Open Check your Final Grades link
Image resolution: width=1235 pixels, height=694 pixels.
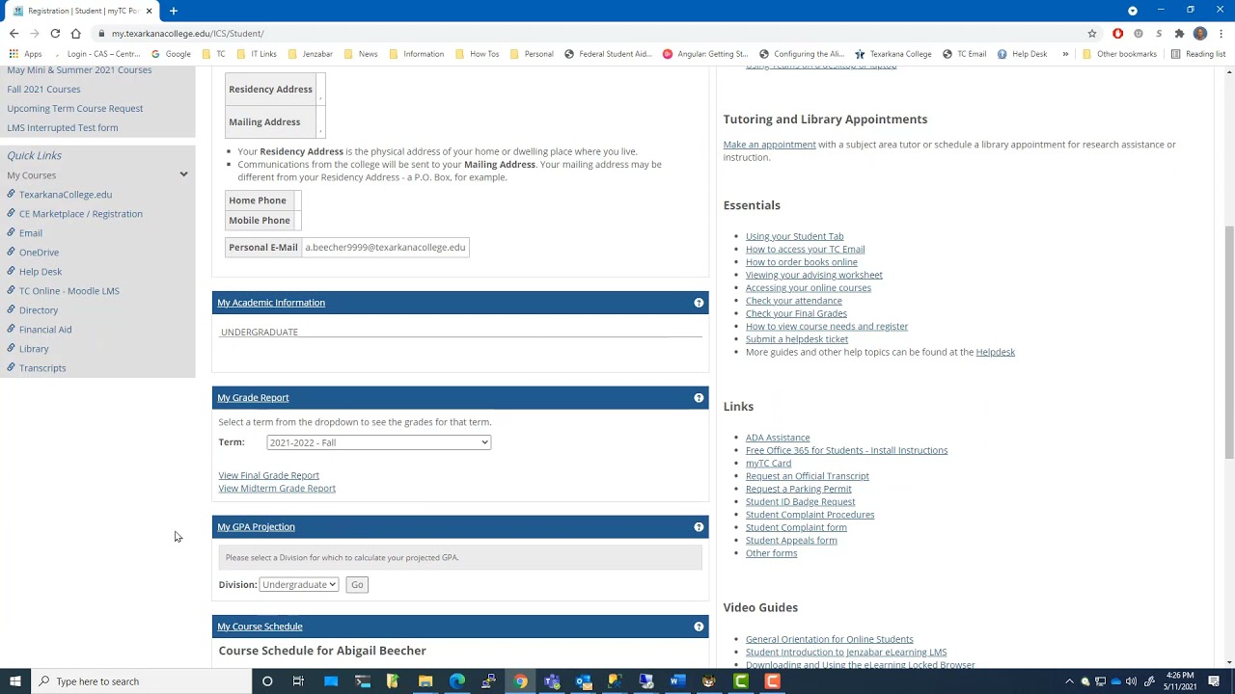pos(796,313)
